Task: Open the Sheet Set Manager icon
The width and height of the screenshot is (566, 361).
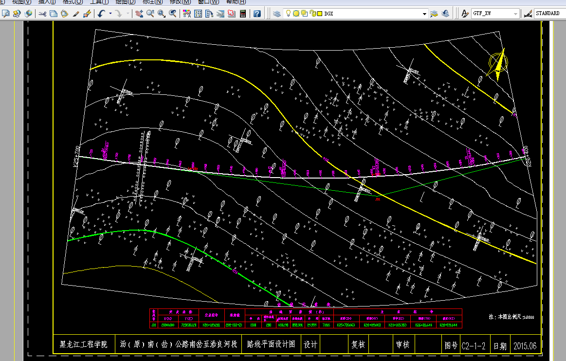Action: point(220,14)
